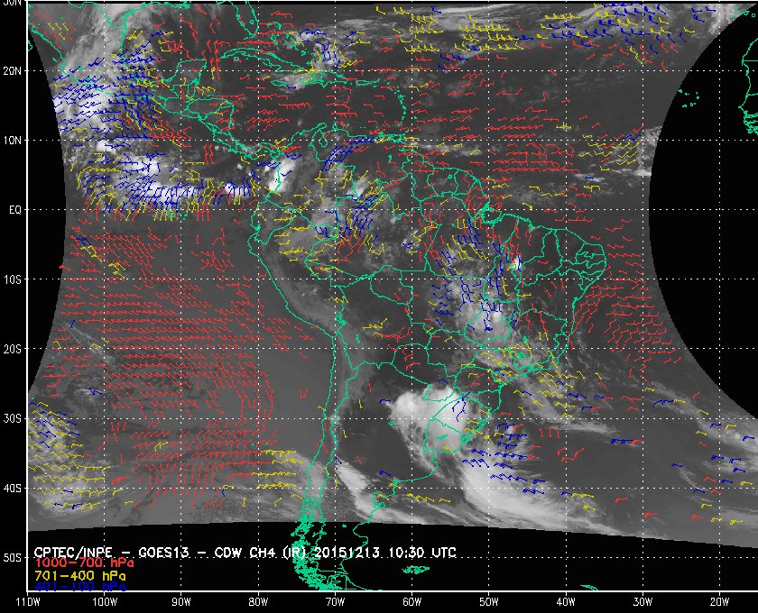Click the 20S latitude label
758x613 pixels.
[13, 349]
